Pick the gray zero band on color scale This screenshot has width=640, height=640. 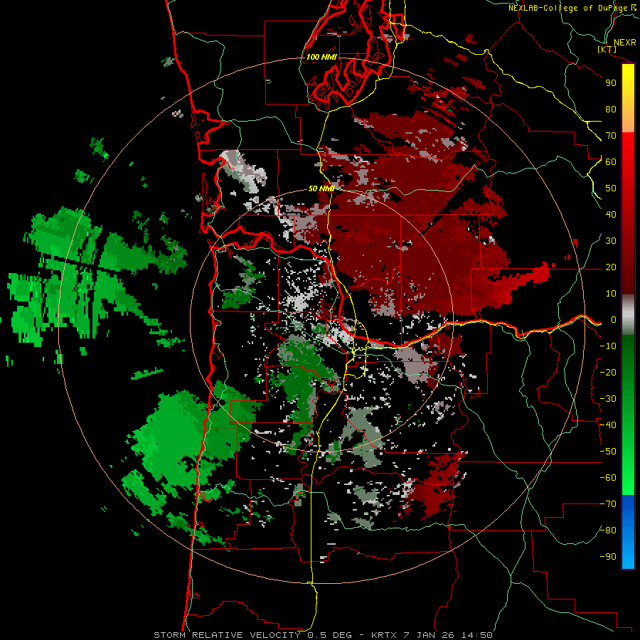tap(628, 315)
